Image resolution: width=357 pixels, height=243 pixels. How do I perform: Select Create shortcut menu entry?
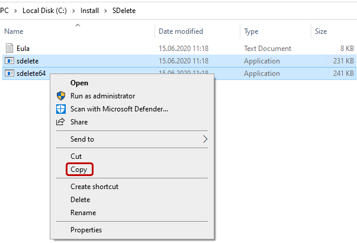pyautogui.click(x=94, y=187)
